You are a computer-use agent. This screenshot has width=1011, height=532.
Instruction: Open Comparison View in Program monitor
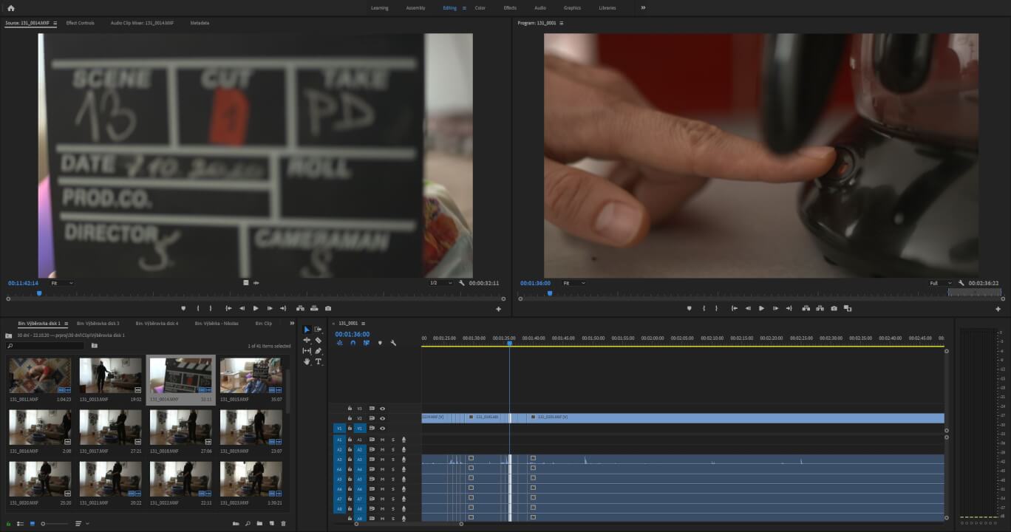[848, 308]
